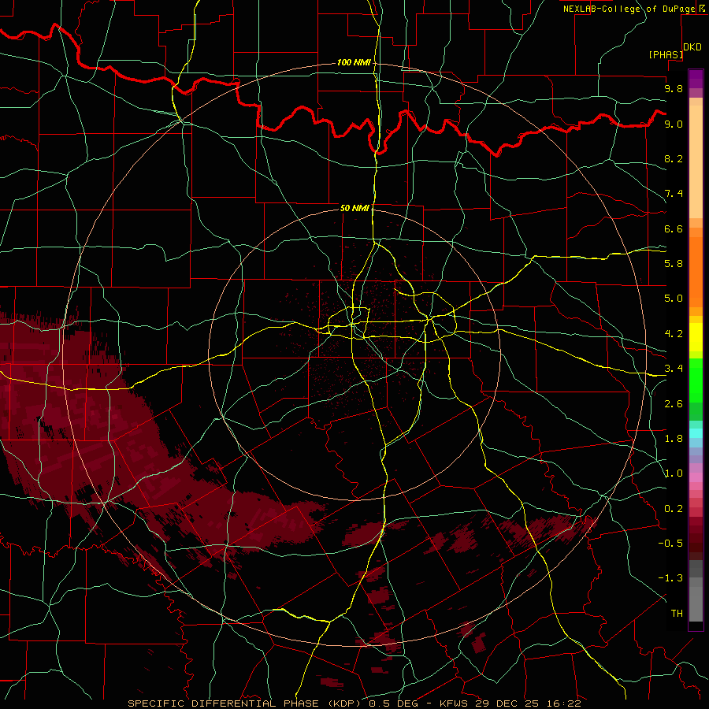Screen dimensions: 709x709
Task: Pick the purple segment at the color bar top
Action: pos(696,79)
